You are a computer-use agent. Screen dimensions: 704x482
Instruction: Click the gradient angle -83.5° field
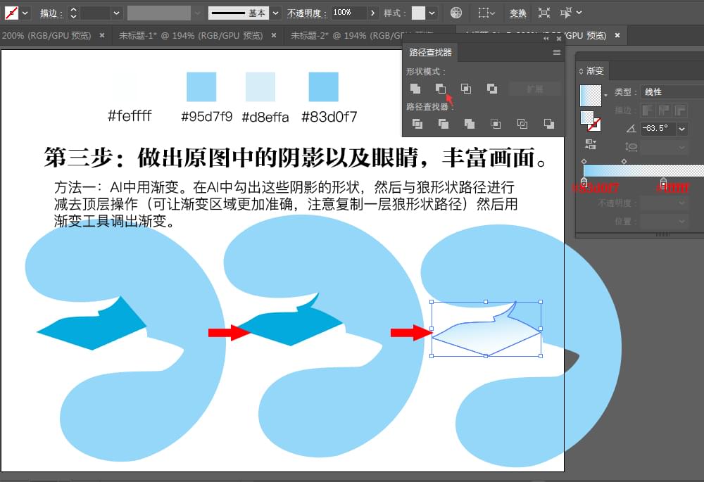658,129
